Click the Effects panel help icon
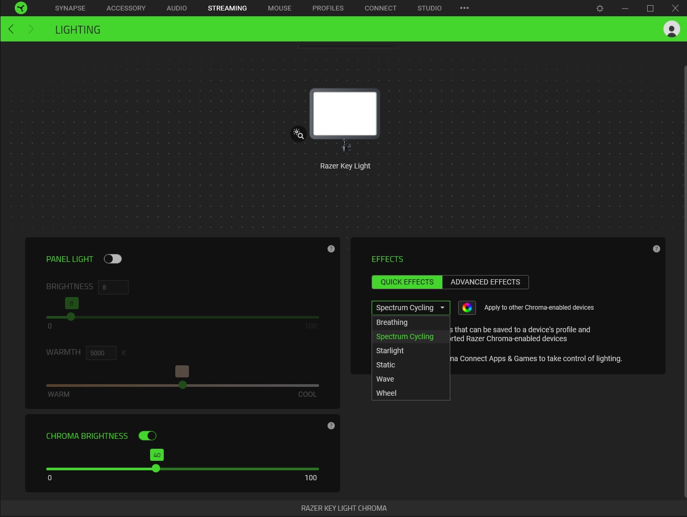Image resolution: width=687 pixels, height=517 pixels. pos(656,249)
